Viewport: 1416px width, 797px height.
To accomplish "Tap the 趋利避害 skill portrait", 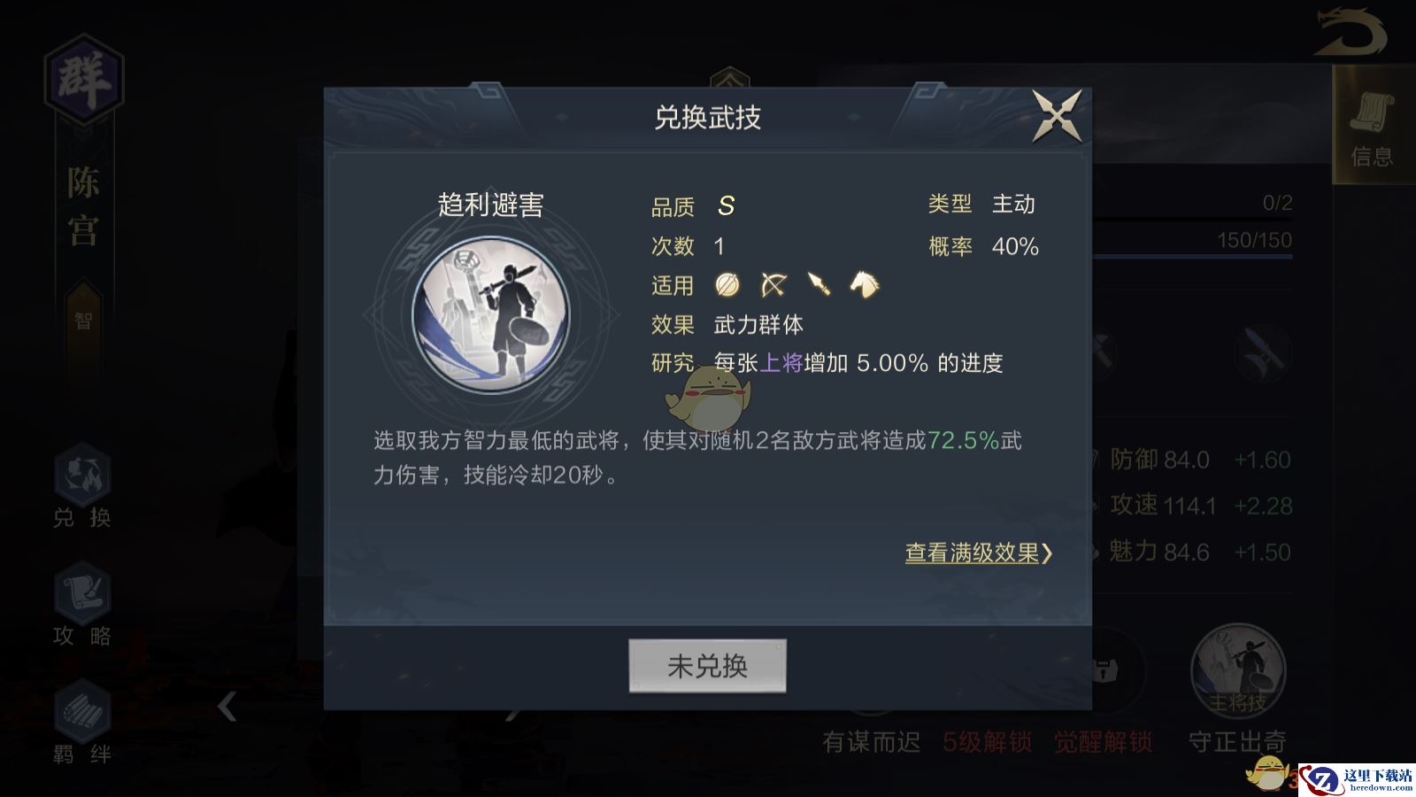I will [x=491, y=314].
